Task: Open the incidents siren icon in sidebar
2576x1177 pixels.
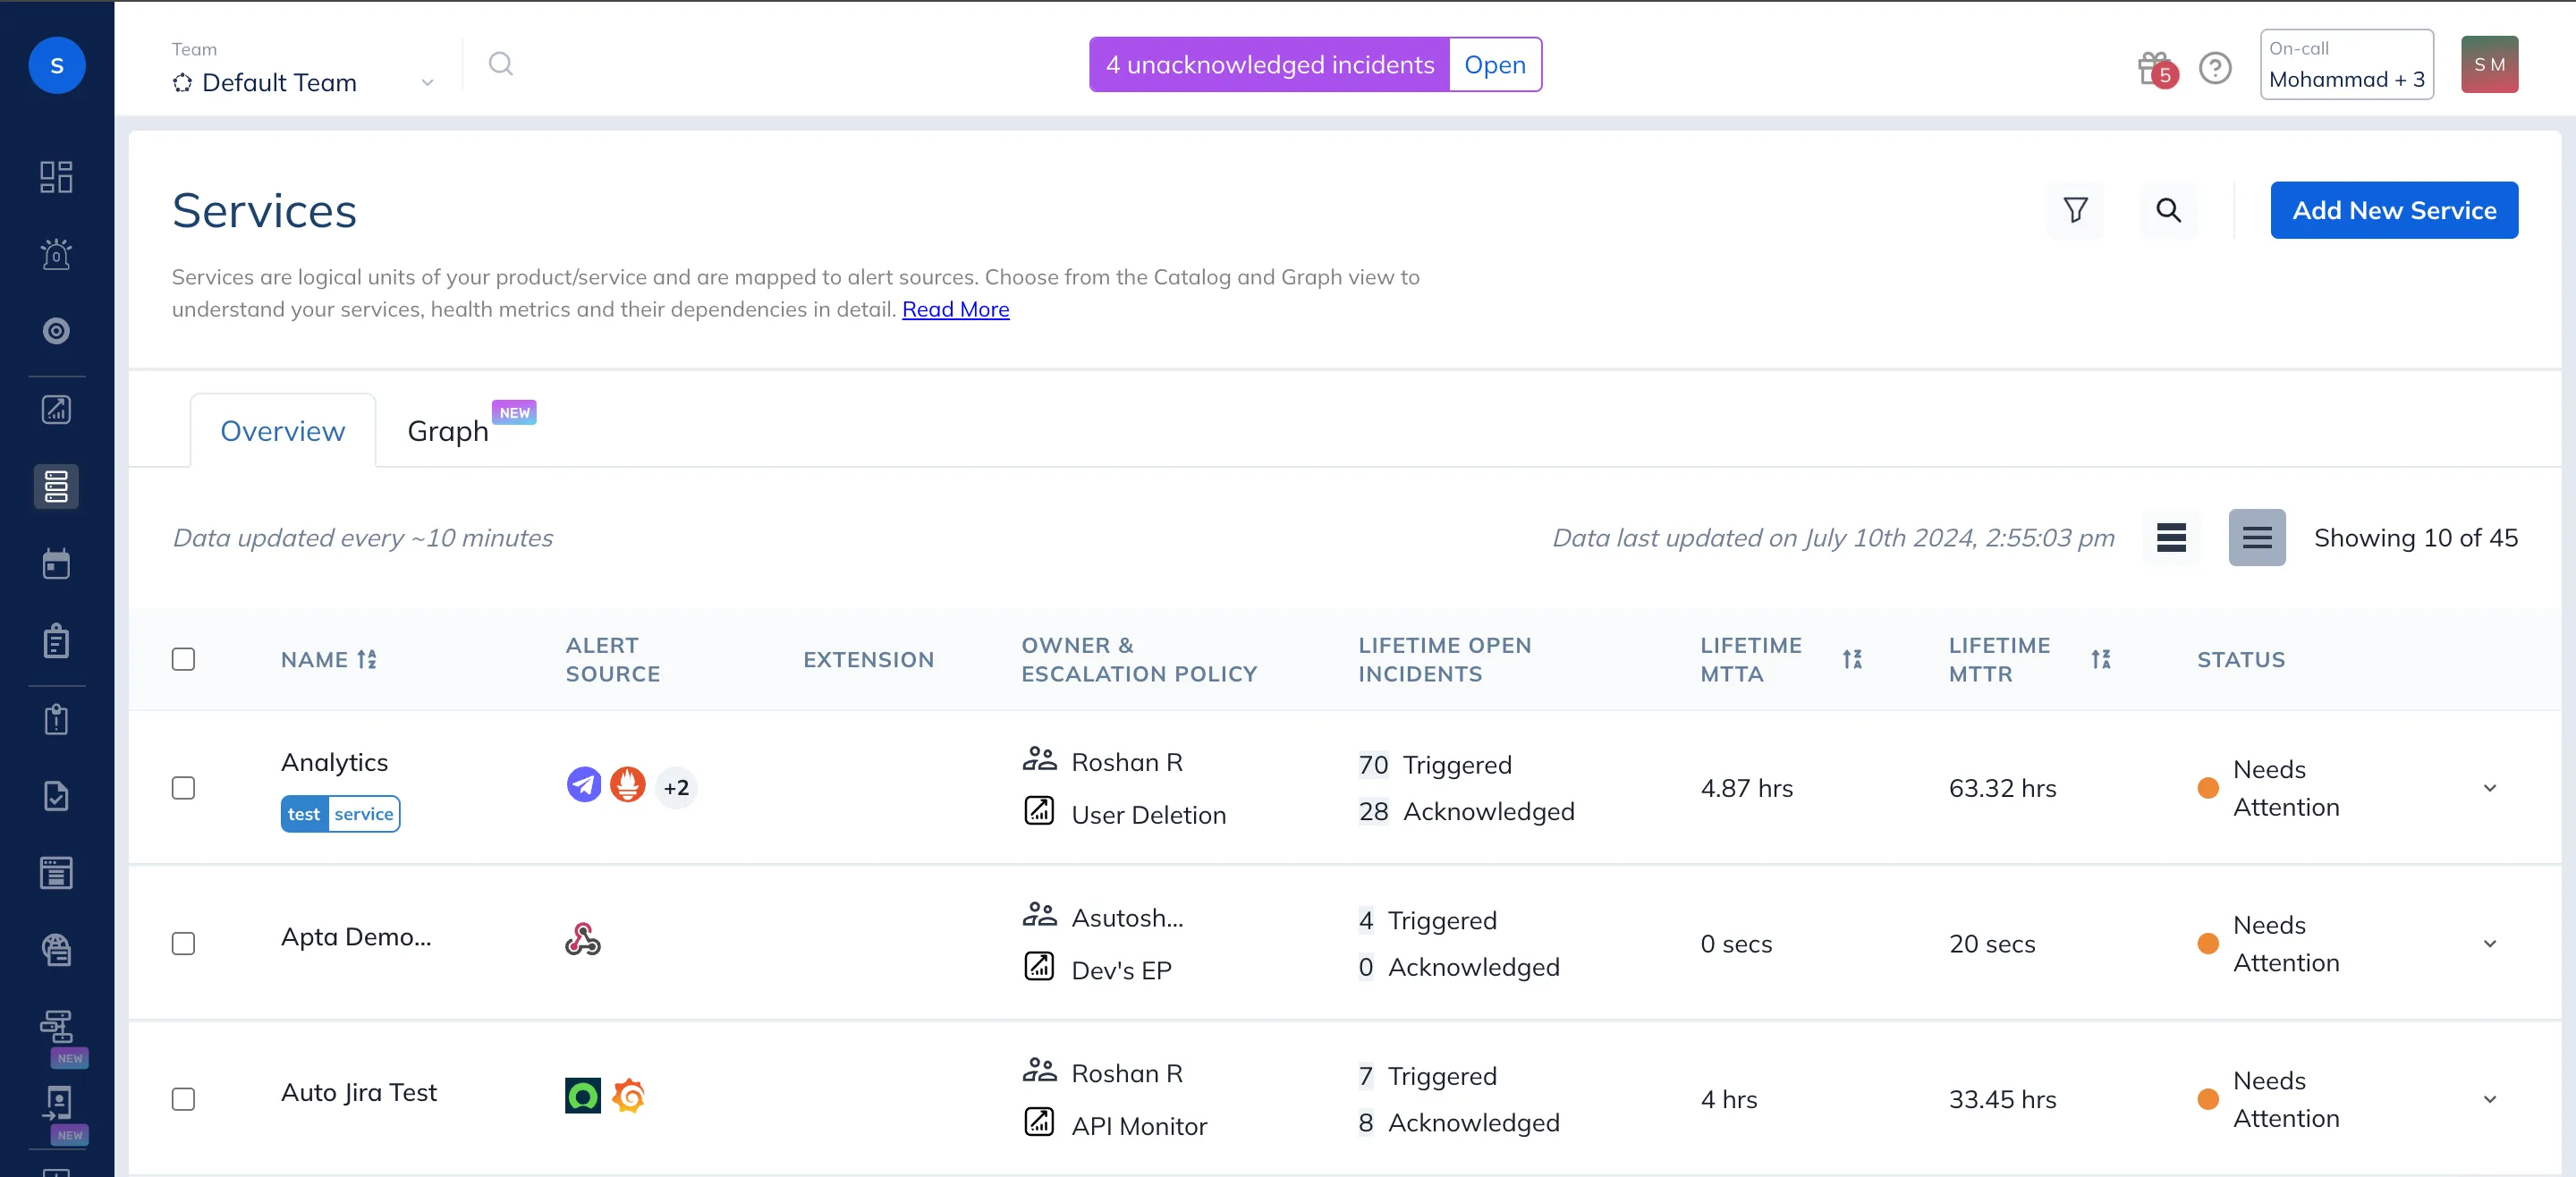Action: [56, 254]
